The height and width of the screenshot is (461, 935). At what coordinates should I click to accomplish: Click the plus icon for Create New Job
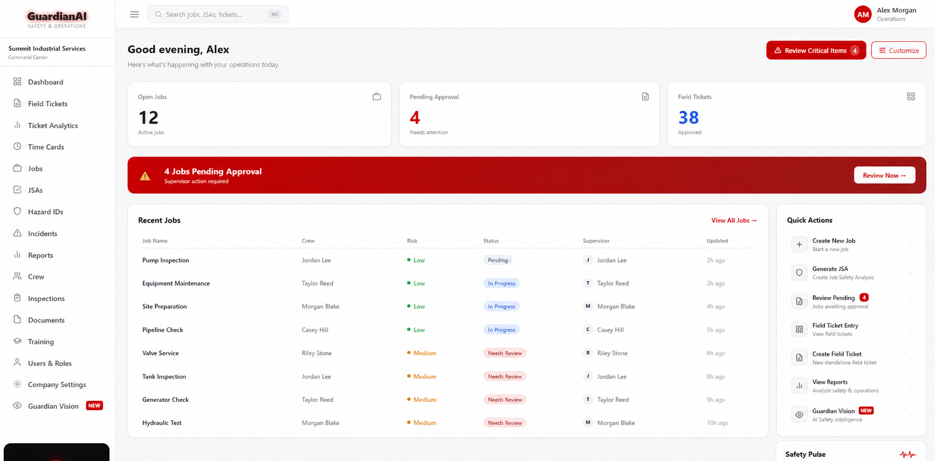coord(799,244)
